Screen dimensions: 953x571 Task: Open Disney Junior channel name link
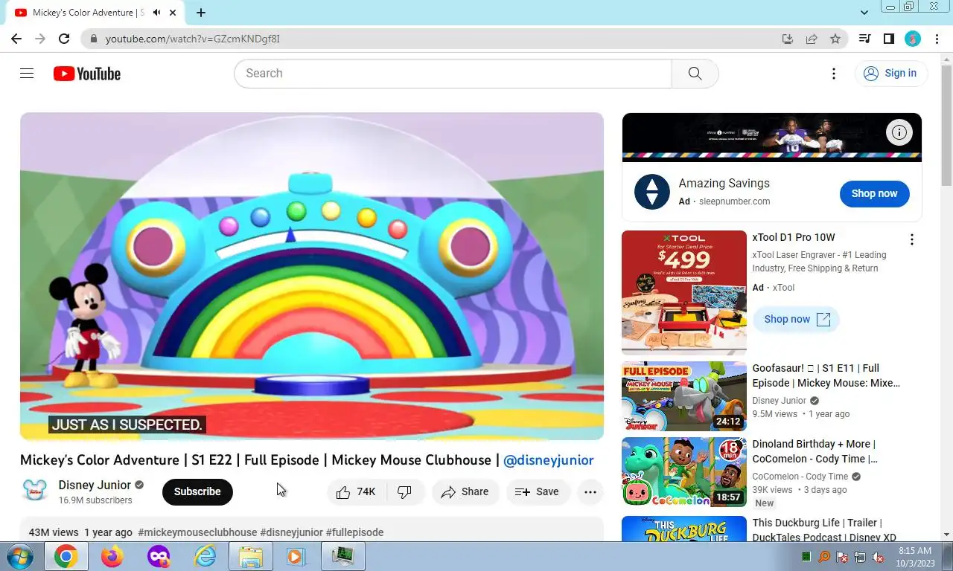[x=95, y=485]
